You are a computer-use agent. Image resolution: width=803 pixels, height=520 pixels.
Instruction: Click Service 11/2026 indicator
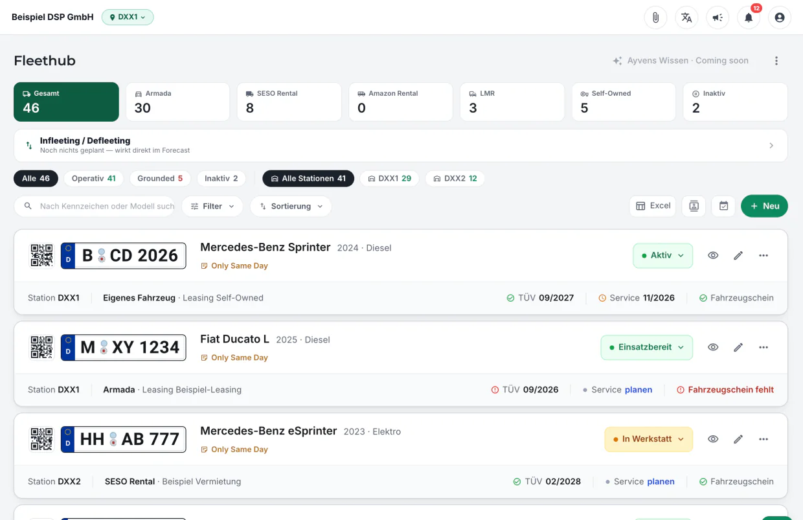(637, 298)
